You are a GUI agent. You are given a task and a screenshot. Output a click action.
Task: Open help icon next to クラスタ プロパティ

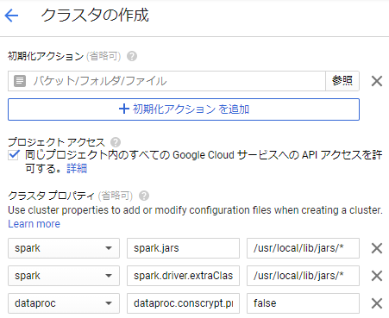point(144,196)
